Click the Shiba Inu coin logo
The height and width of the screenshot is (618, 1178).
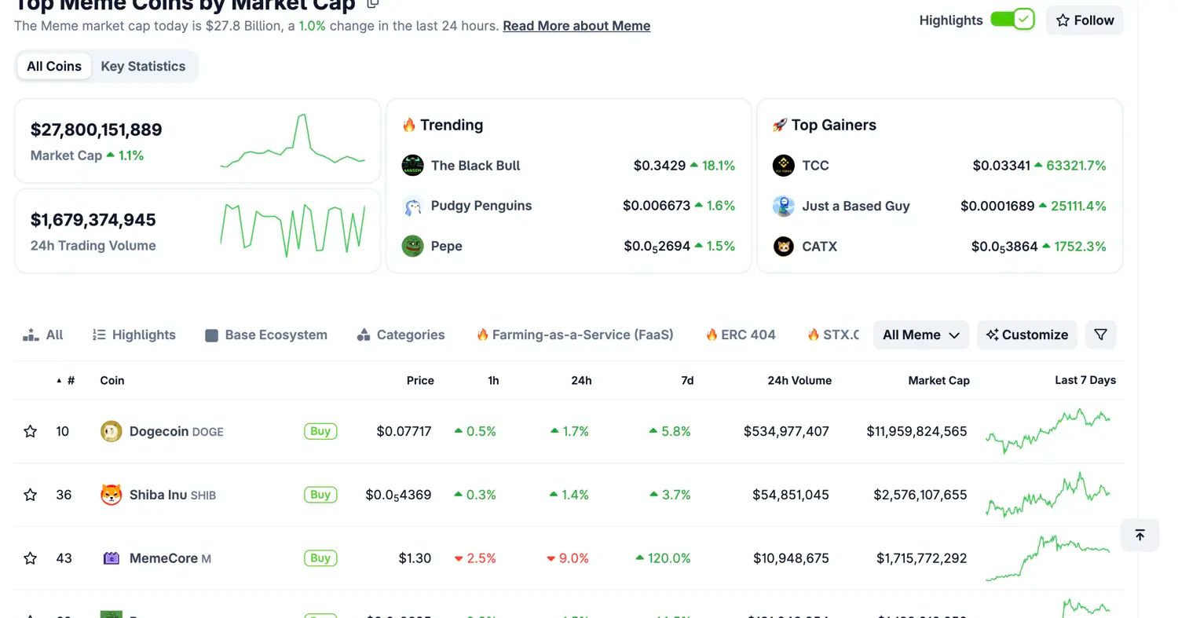coord(112,495)
